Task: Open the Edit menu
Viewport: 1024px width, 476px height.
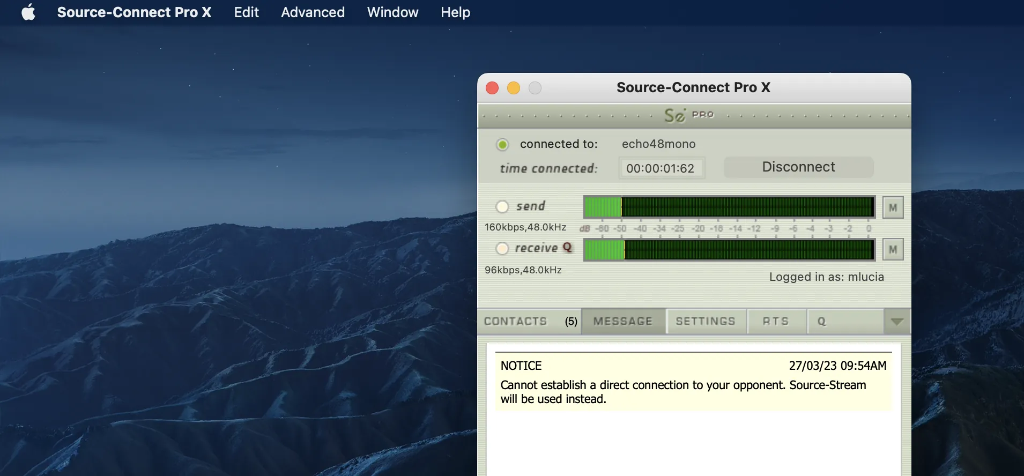Action: (246, 12)
